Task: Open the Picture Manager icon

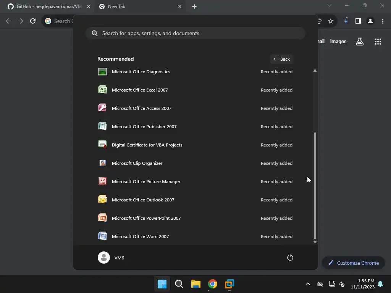Action: (102, 181)
